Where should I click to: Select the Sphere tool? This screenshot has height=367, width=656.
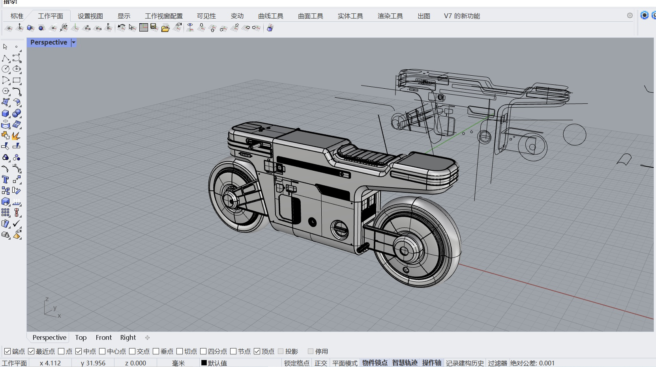click(17, 114)
